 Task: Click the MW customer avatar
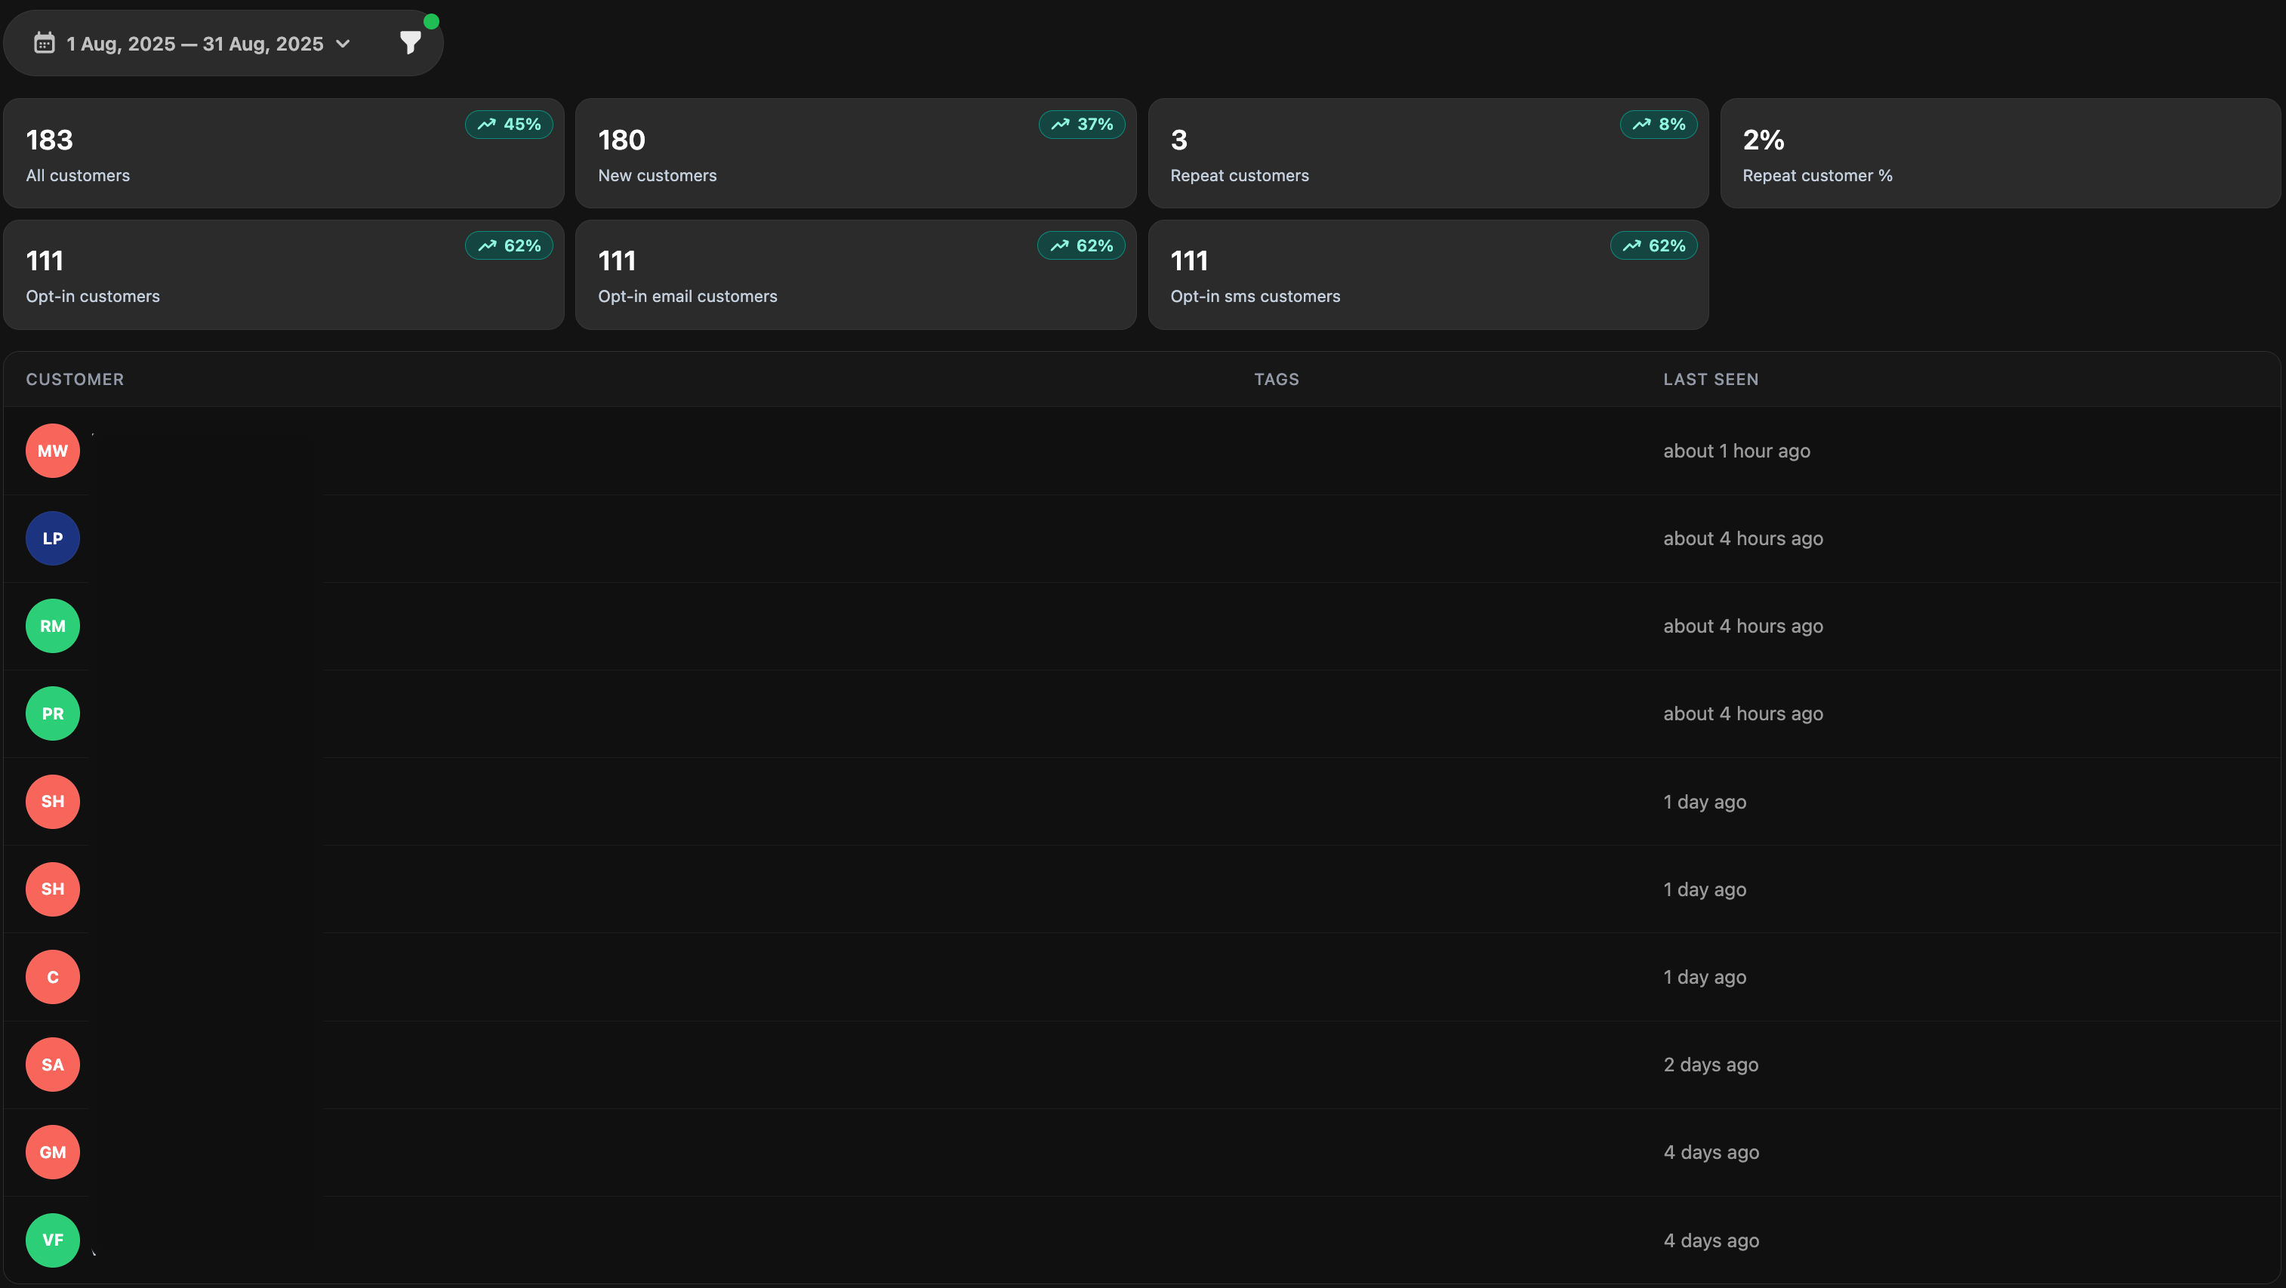52,451
